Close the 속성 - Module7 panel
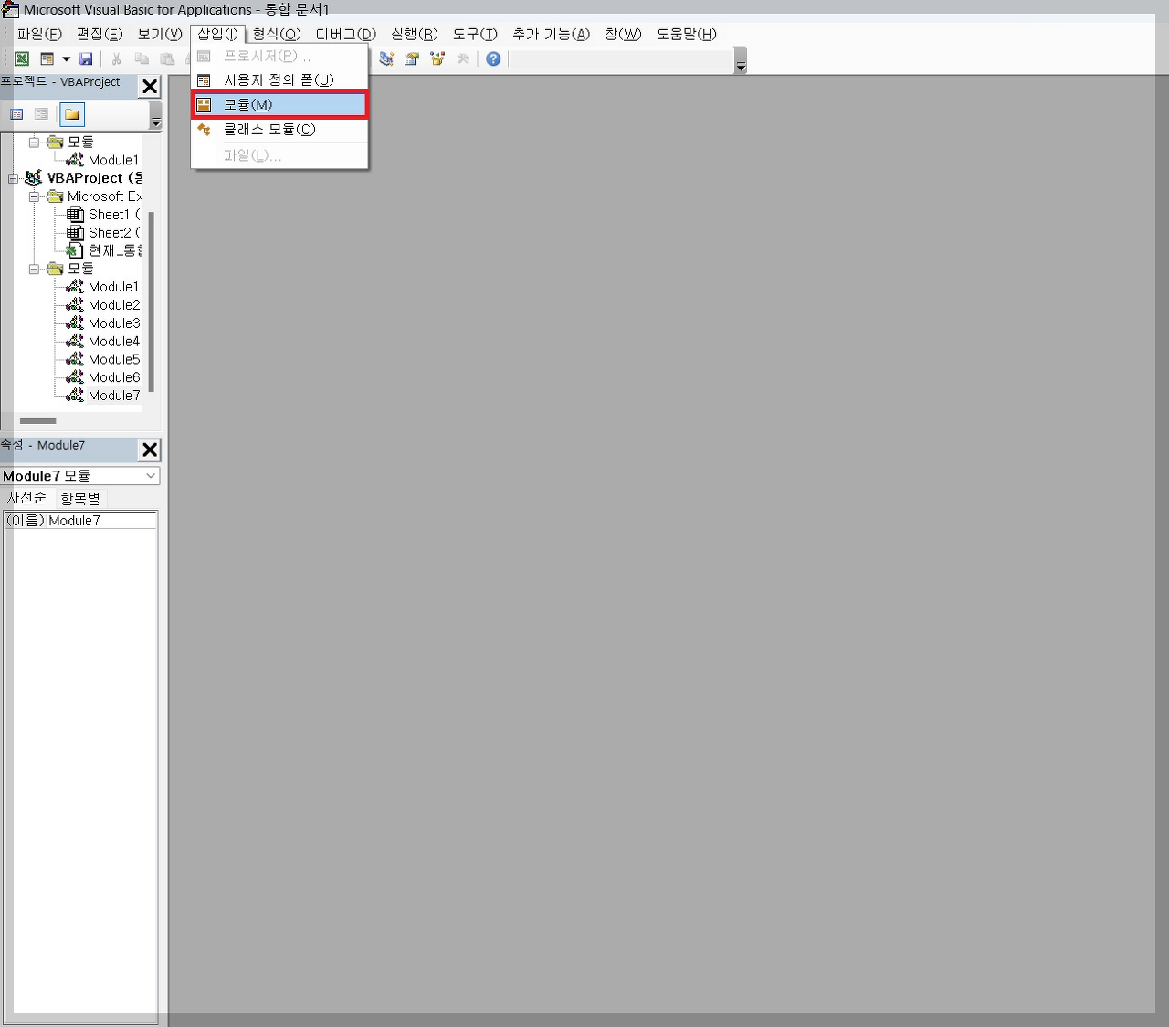The width and height of the screenshot is (1169, 1027). coord(150,450)
